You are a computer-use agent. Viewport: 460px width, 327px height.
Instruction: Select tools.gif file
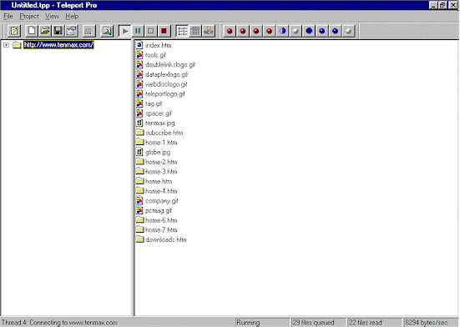155,55
